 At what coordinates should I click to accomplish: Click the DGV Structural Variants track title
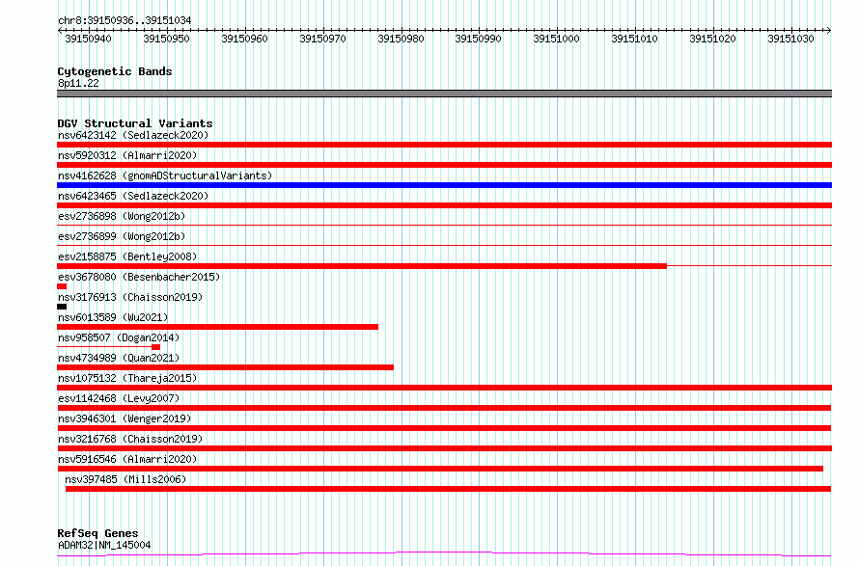[135, 123]
